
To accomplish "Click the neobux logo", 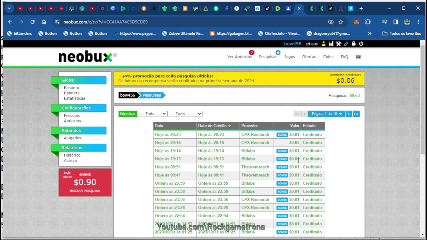I will point(88,57).
